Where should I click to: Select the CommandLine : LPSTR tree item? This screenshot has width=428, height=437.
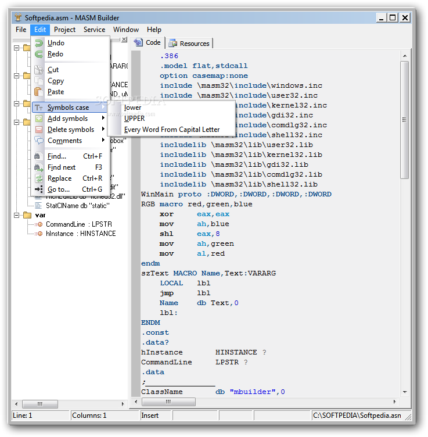[79, 224]
